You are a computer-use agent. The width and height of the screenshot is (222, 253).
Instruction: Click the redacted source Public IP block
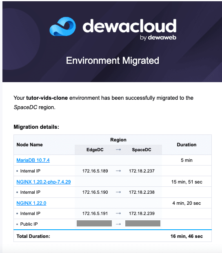94,223
